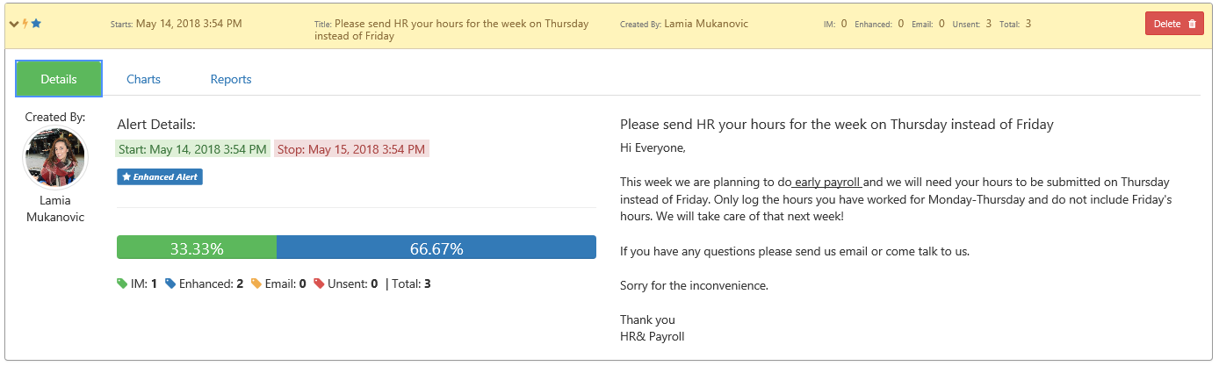Click the blue Enhanced tag icon
Image resolution: width=1219 pixels, height=366 pixels.
[170, 283]
